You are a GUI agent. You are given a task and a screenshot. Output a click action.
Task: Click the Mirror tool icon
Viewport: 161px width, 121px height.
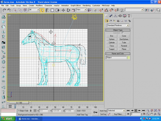click(147, 10)
